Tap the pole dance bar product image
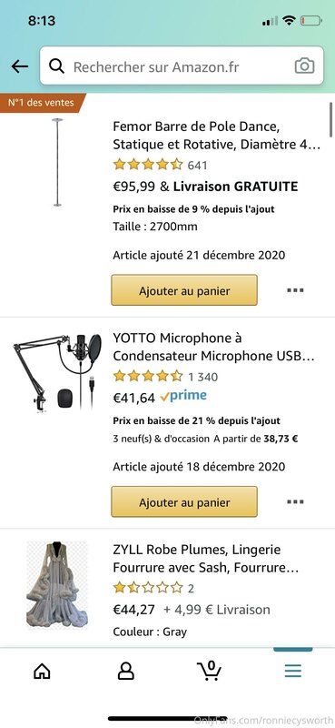 [57, 162]
